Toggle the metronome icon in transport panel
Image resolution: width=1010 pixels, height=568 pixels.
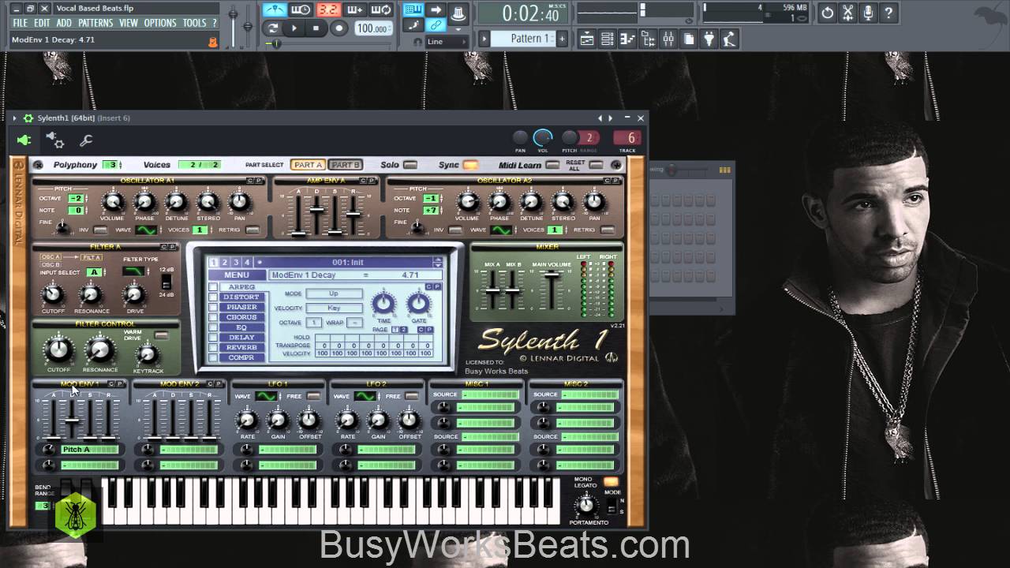(x=275, y=9)
